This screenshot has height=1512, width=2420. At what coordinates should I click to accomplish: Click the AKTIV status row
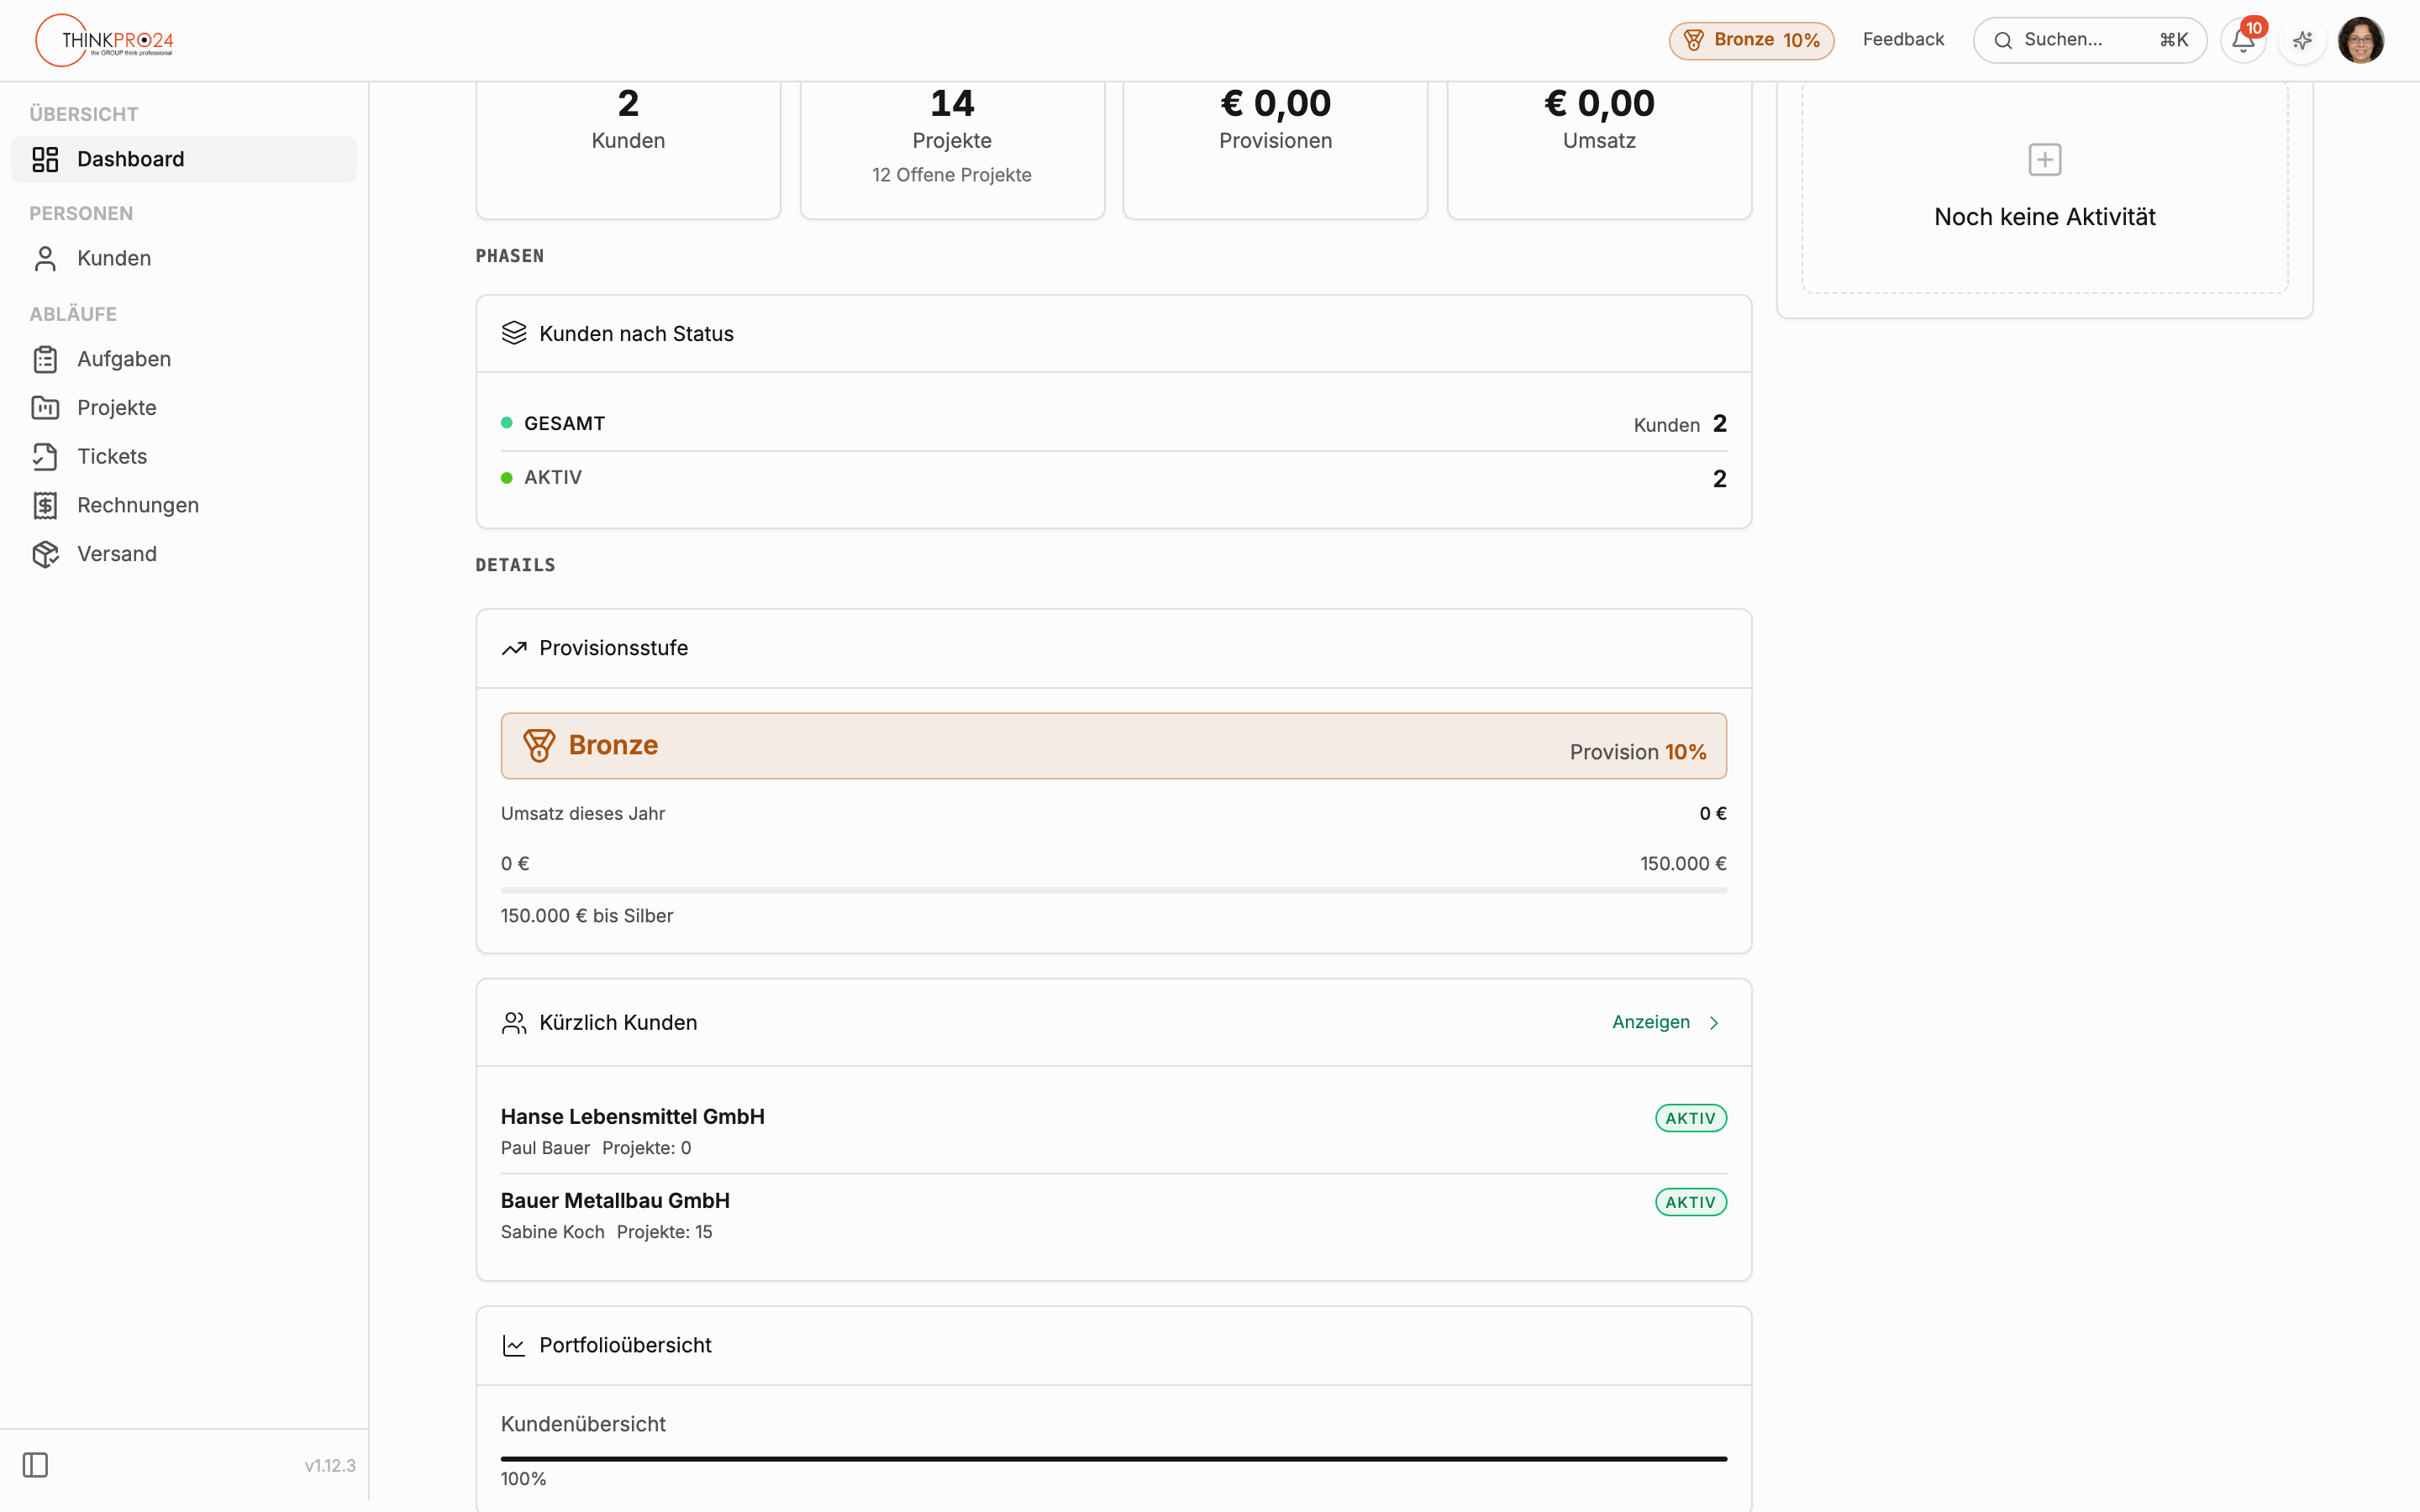(1113, 478)
